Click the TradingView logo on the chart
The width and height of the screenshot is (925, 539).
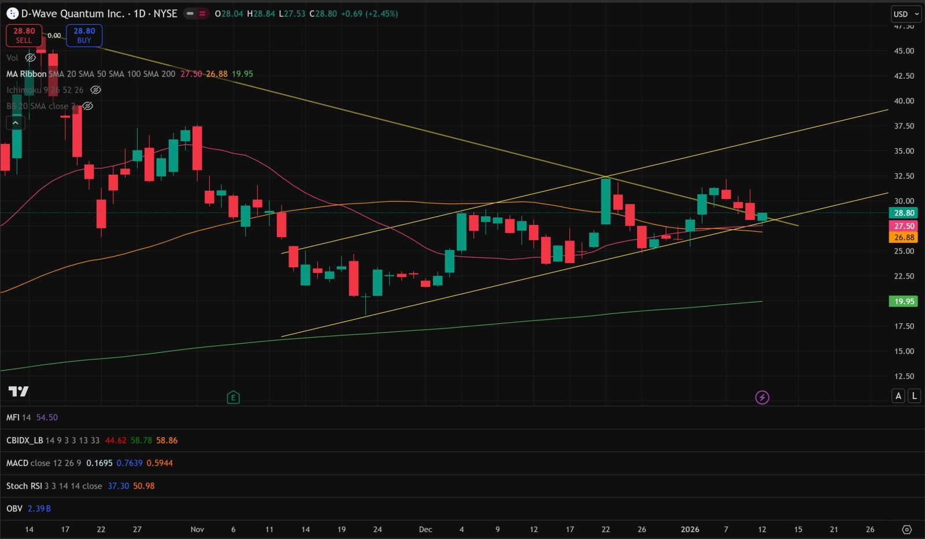(x=18, y=392)
